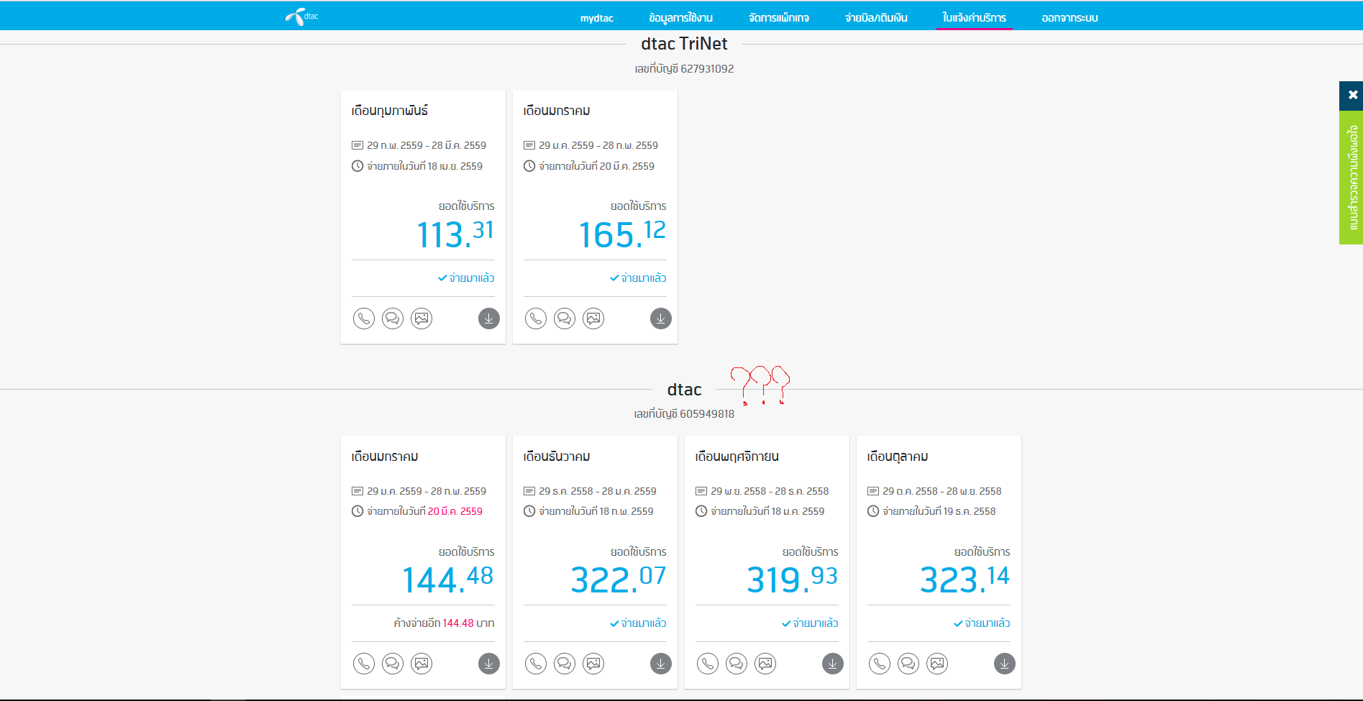Download the เดือนตุลาคม 323.14 invoice

point(1005,664)
